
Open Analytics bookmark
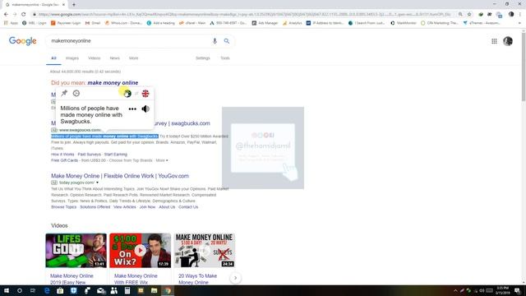point(293,23)
